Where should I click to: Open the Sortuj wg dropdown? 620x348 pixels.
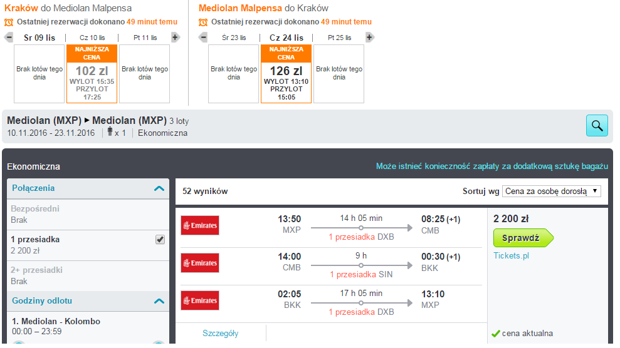point(552,192)
